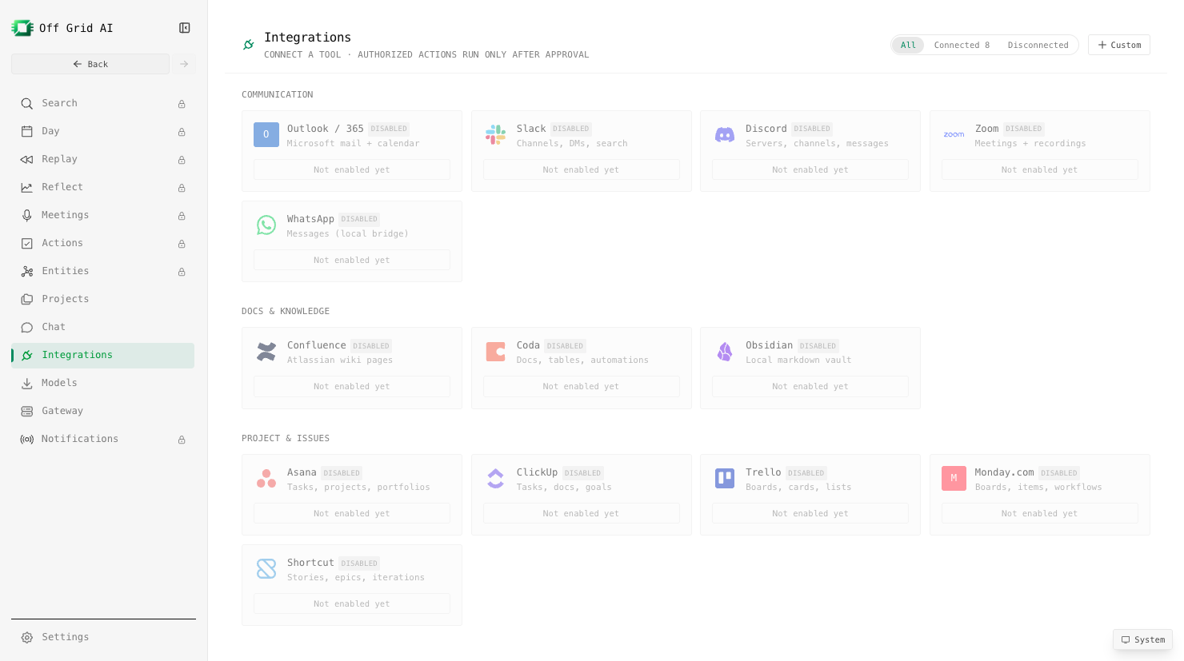
Task: Click the Confluence logo icon
Action: pos(266,352)
